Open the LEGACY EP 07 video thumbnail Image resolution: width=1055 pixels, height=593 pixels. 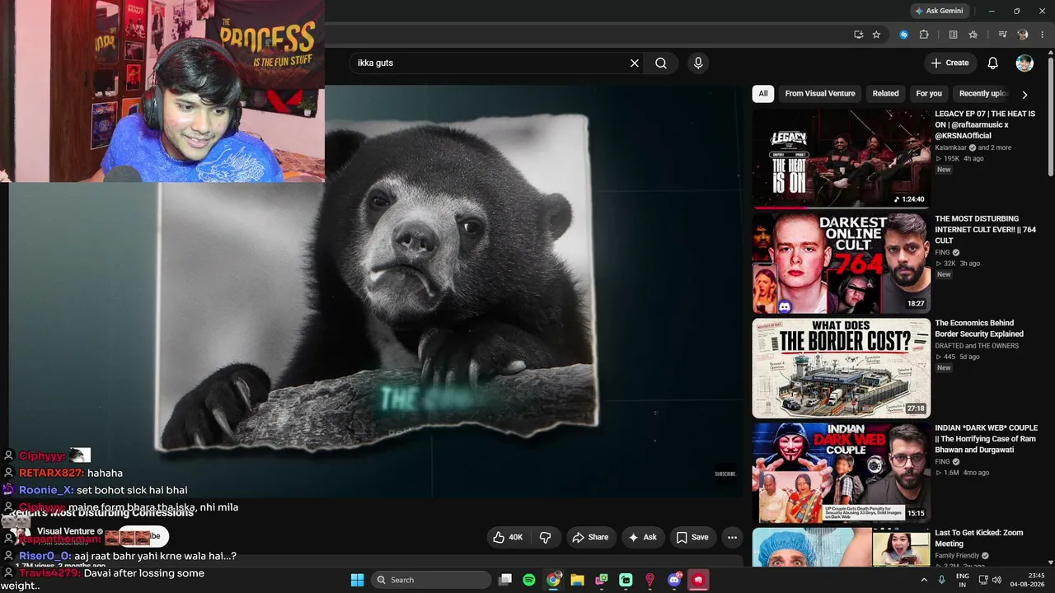pyautogui.click(x=842, y=158)
